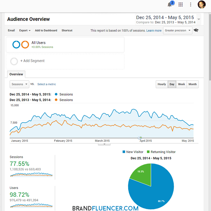This screenshot has width=211, height=211.
Task: Select the Overview tab
Action: tap(16, 74)
